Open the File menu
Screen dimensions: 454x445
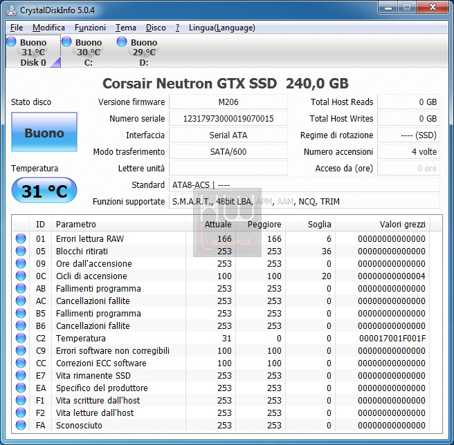point(17,28)
